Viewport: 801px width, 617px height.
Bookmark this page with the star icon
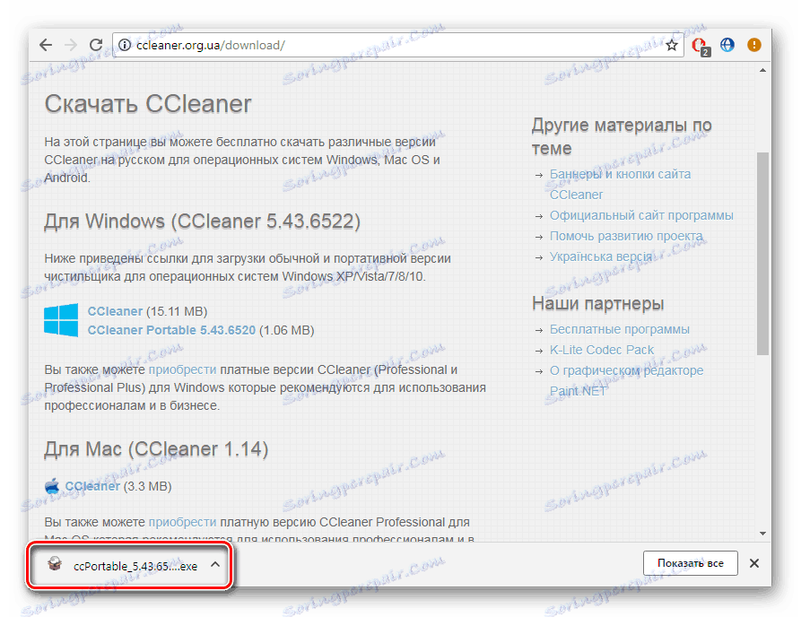click(x=672, y=46)
